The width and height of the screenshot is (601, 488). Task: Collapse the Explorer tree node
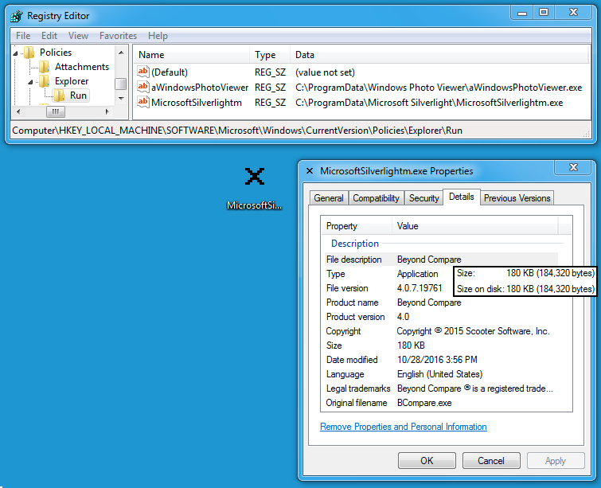[30, 82]
